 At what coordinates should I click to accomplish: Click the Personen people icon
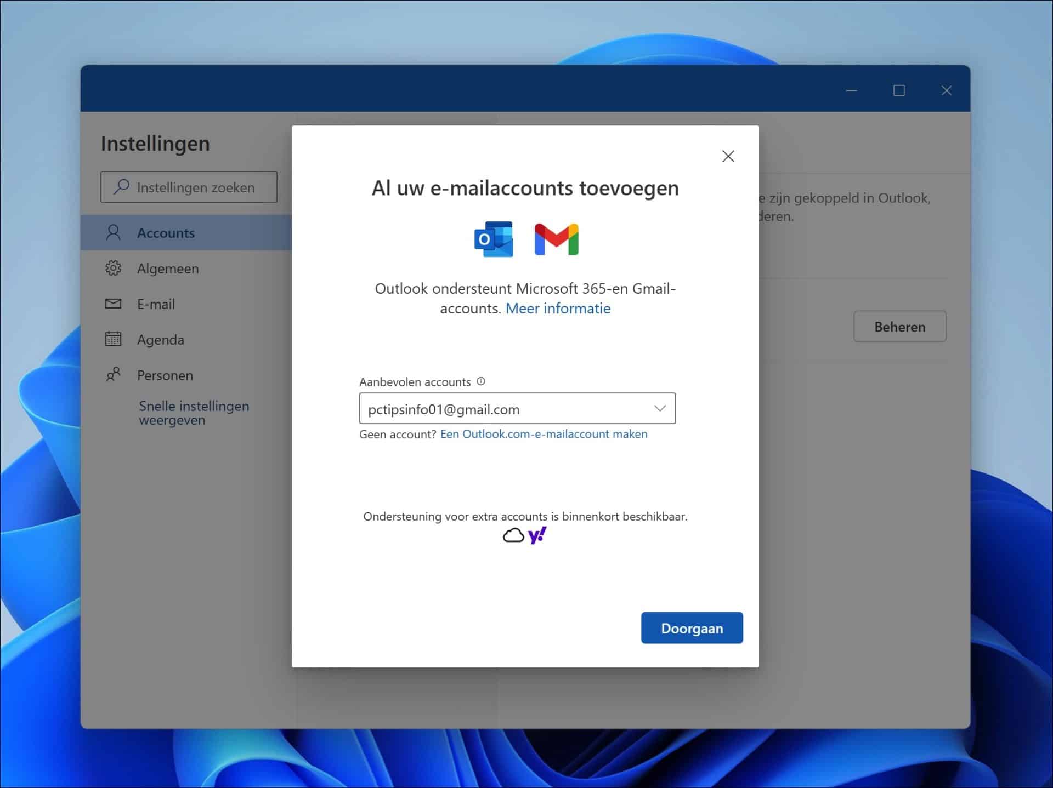113,375
